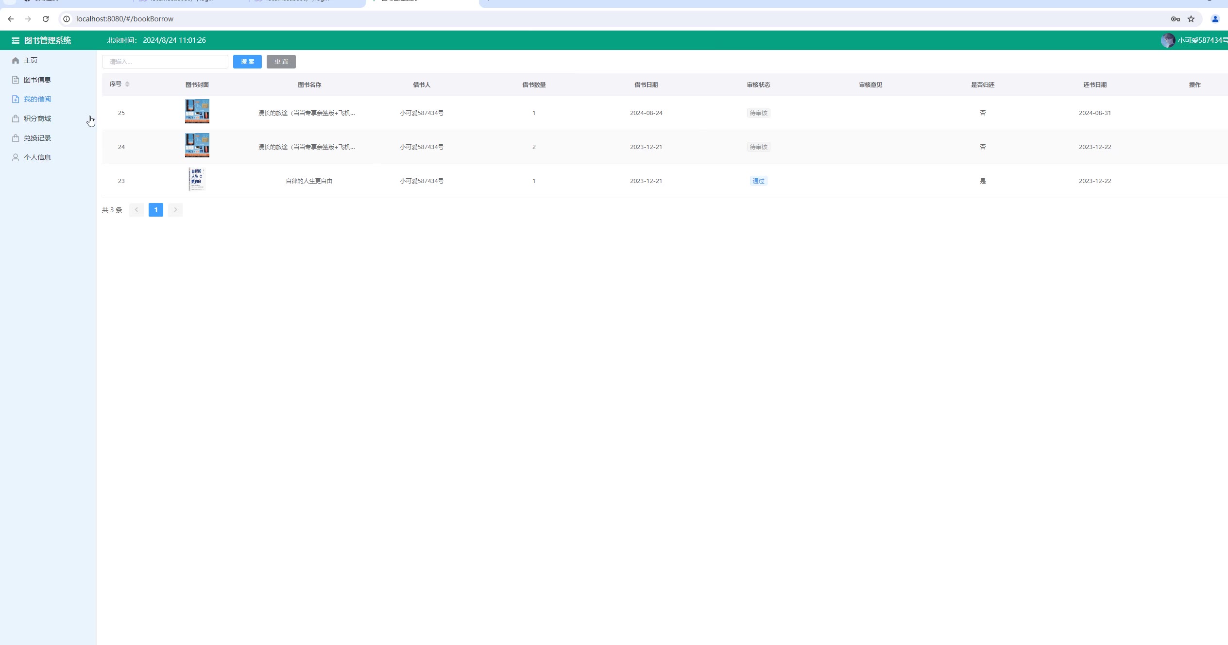Screen dimensions: 1228x645
Task: Open 兑换记录 sidebar item
Action: 37,138
